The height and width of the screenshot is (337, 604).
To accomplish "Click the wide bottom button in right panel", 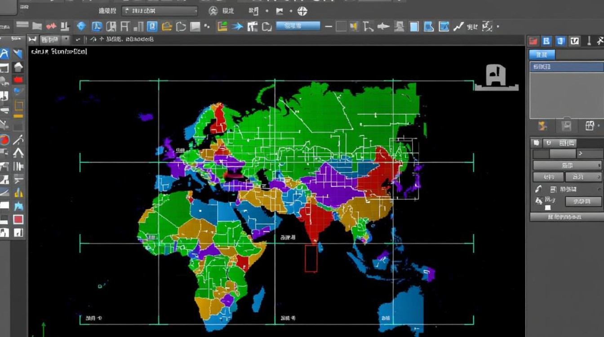I will pyautogui.click(x=566, y=217).
